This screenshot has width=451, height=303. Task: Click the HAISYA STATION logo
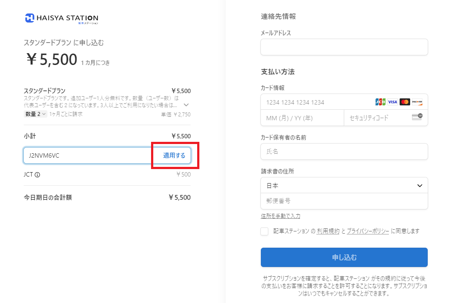tap(61, 19)
